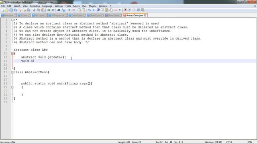The image size is (257, 144).
Task: Open the Document Map panel icon
Action: (x=106, y=10)
